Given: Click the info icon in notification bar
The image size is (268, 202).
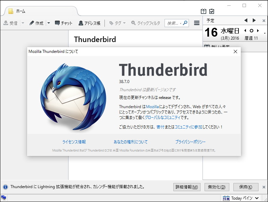Looking at the screenshot, I should tap(5, 187).
